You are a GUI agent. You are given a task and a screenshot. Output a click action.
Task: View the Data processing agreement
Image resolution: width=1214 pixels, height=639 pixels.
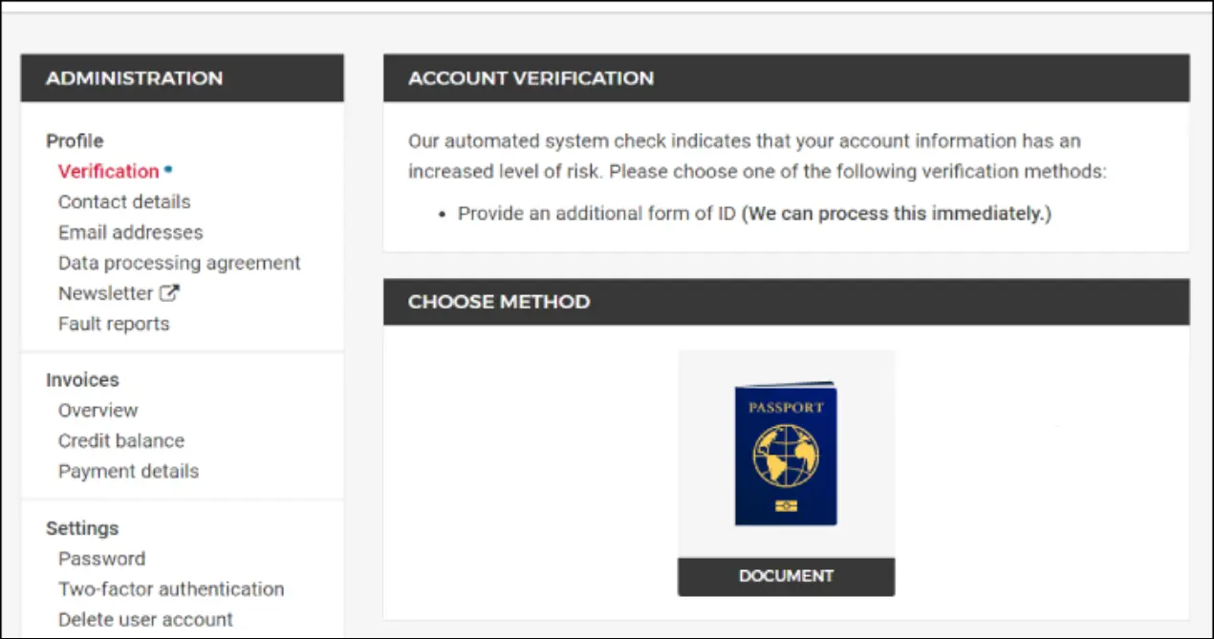click(179, 263)
